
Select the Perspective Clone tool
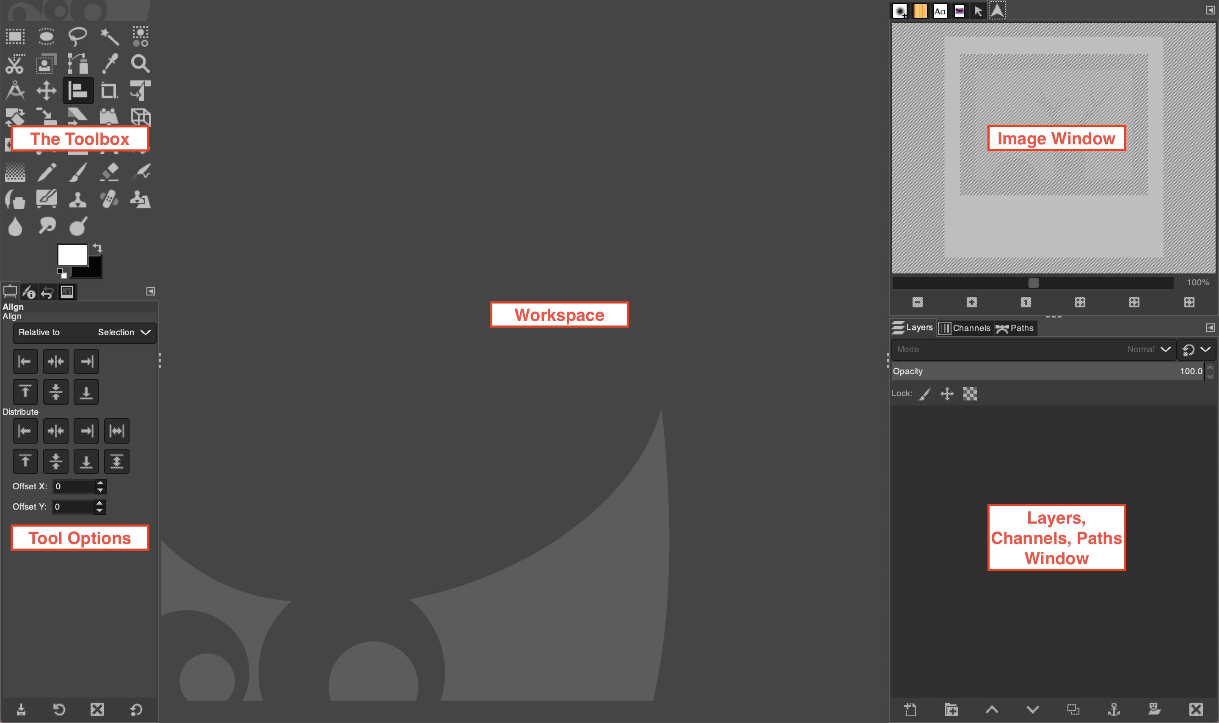coord(140,199)
